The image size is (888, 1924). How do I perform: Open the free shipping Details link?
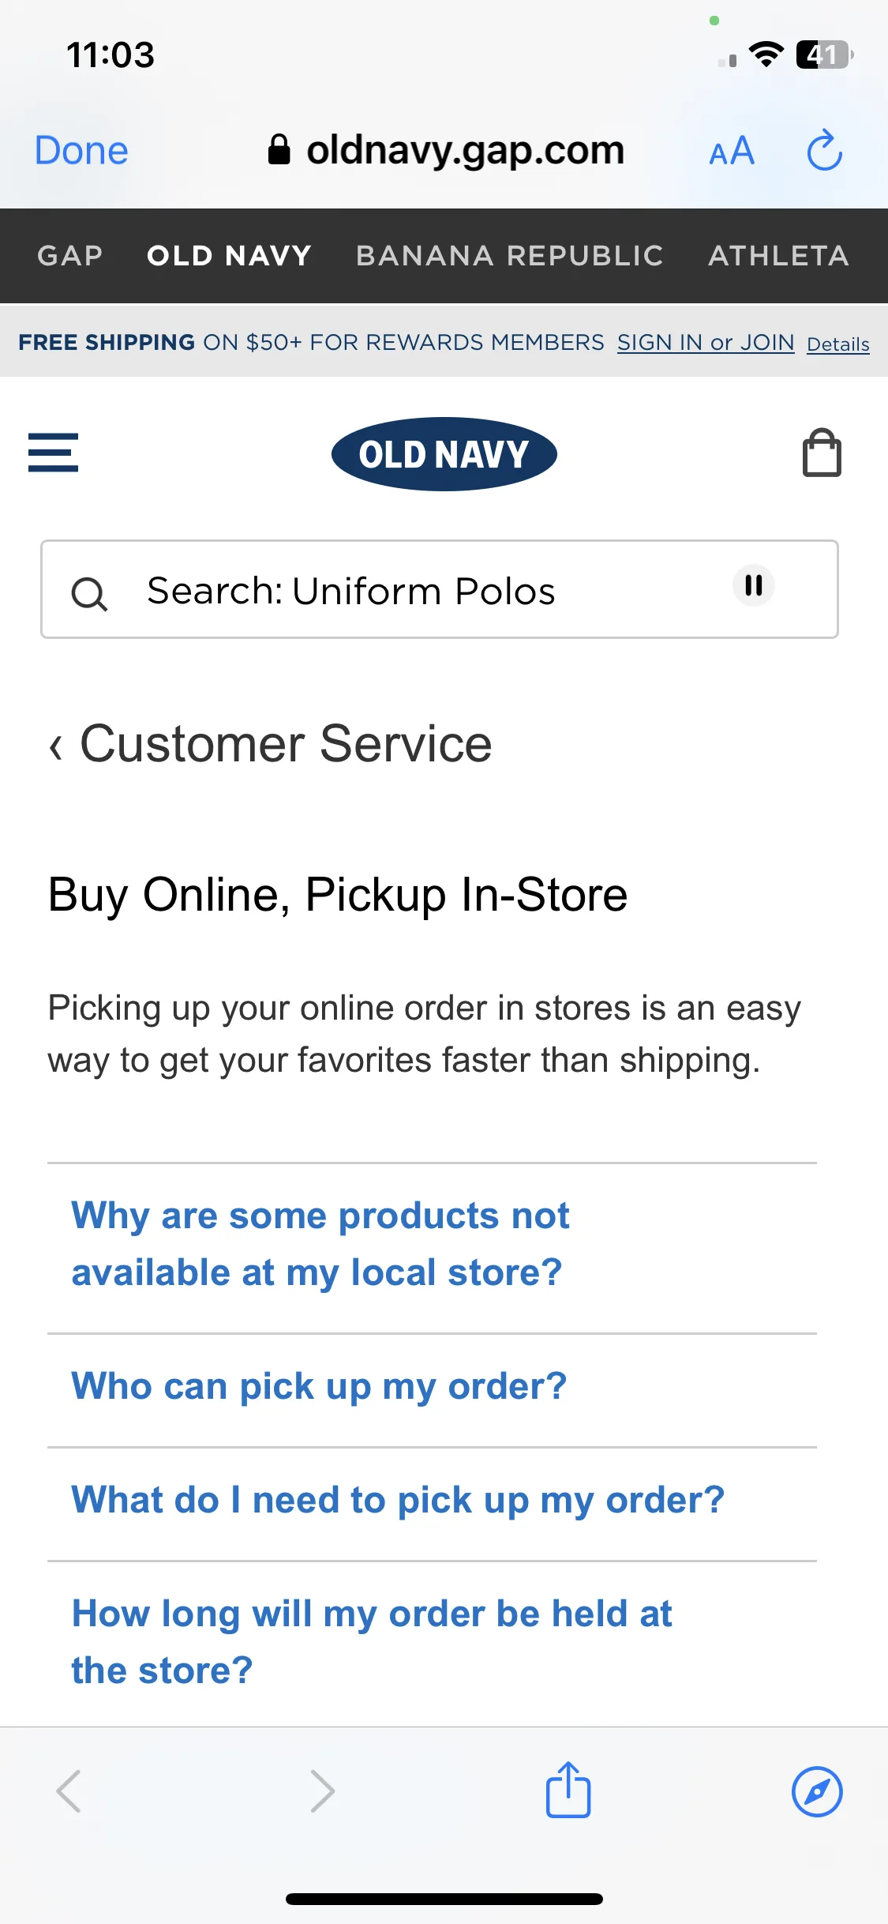tap(838, 344)
